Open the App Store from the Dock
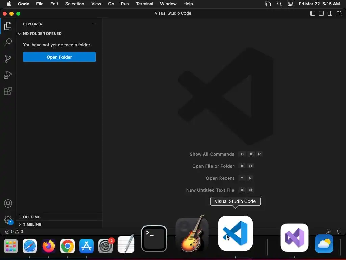 (86, 246)
